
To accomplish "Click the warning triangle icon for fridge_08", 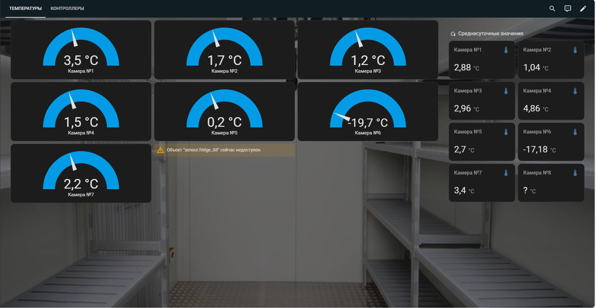I will click(x=160, y=150).
